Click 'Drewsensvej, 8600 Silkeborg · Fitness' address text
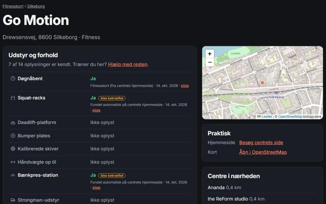 [51, 37]
